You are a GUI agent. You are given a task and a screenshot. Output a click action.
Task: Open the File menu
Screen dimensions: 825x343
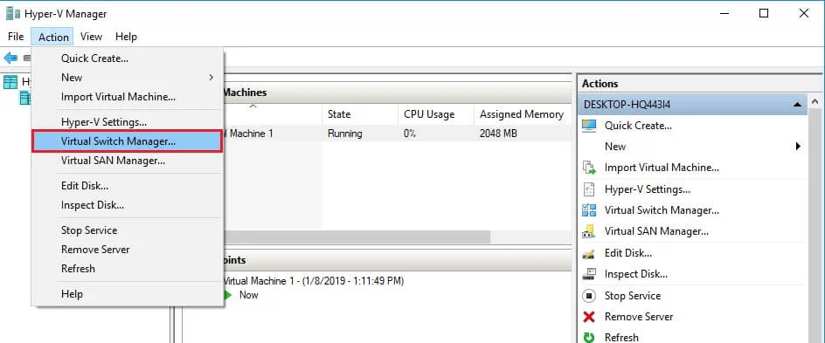pos(16,37)
